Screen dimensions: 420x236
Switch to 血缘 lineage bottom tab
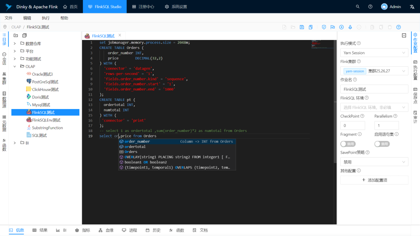click(106, 230)
